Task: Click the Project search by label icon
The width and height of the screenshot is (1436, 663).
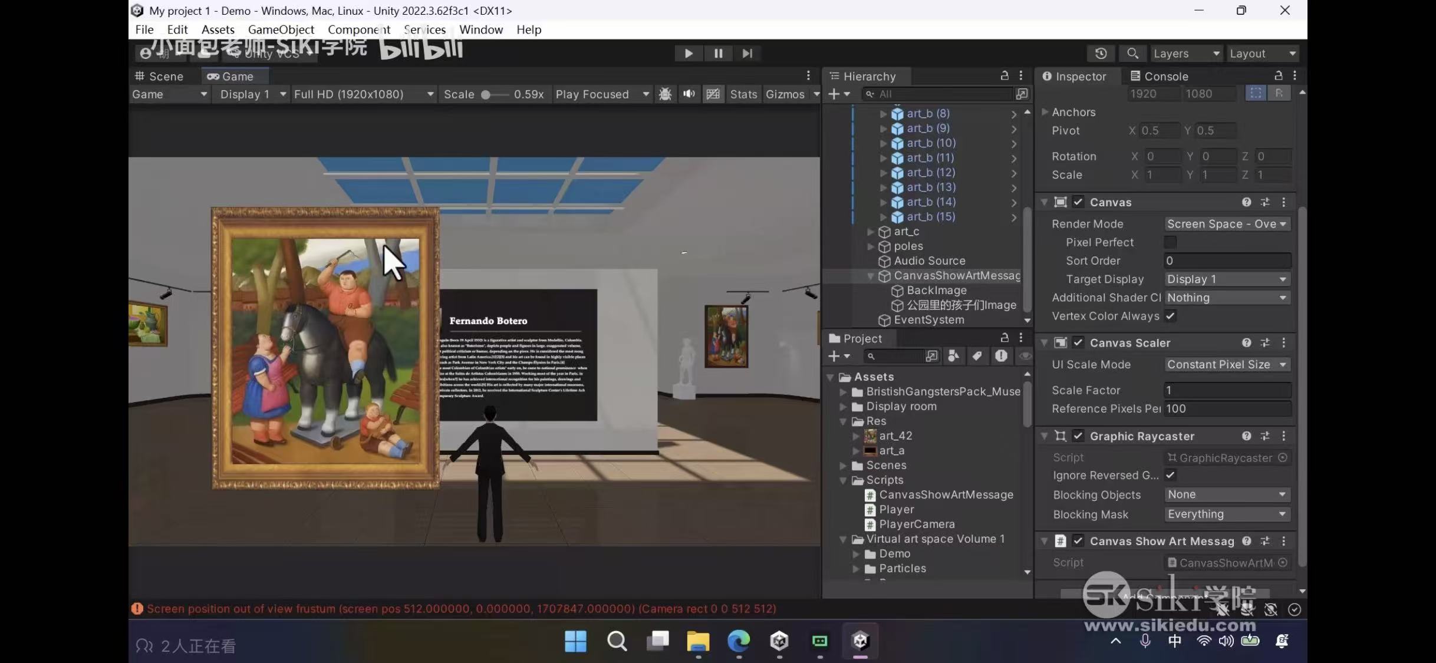Action: (977, 356)
